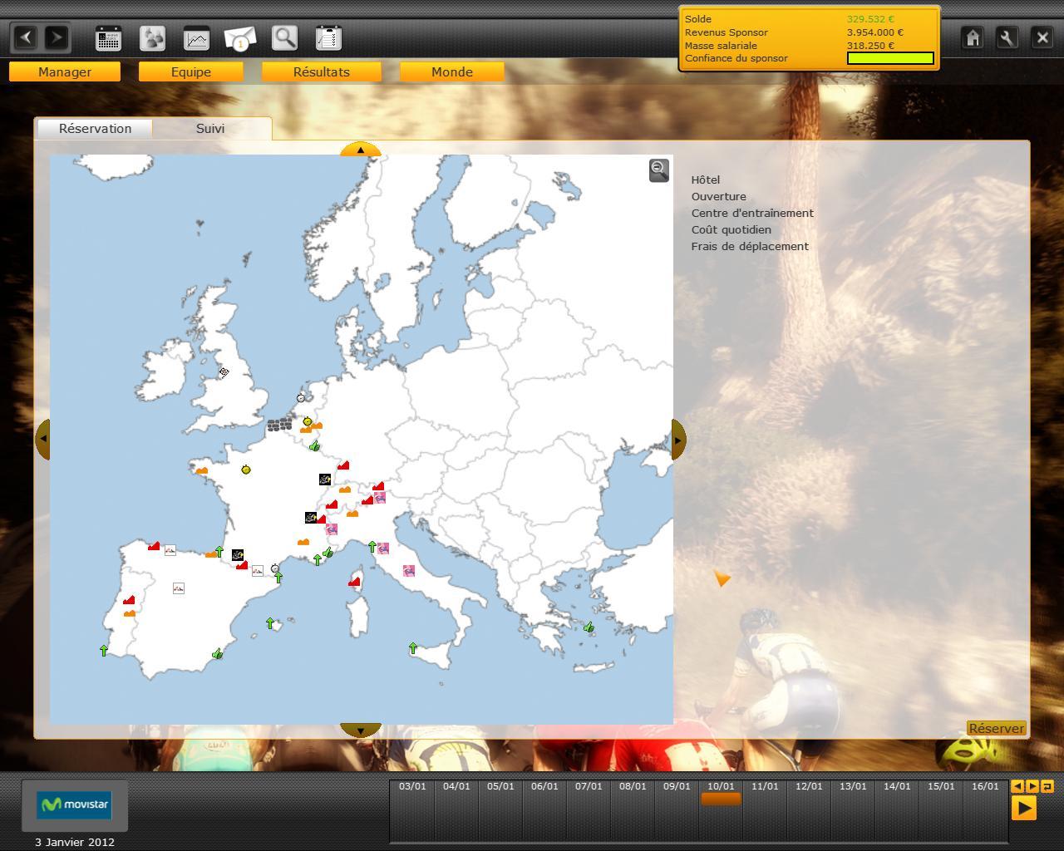Open the Manager menu
This screenshot has height=851, width=1064.
(65, 72)
